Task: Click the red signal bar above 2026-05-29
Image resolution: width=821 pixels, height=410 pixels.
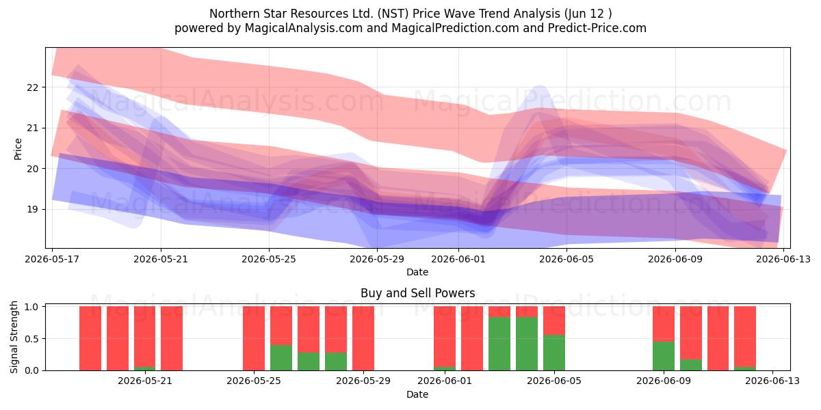Action: click(363, 338)
